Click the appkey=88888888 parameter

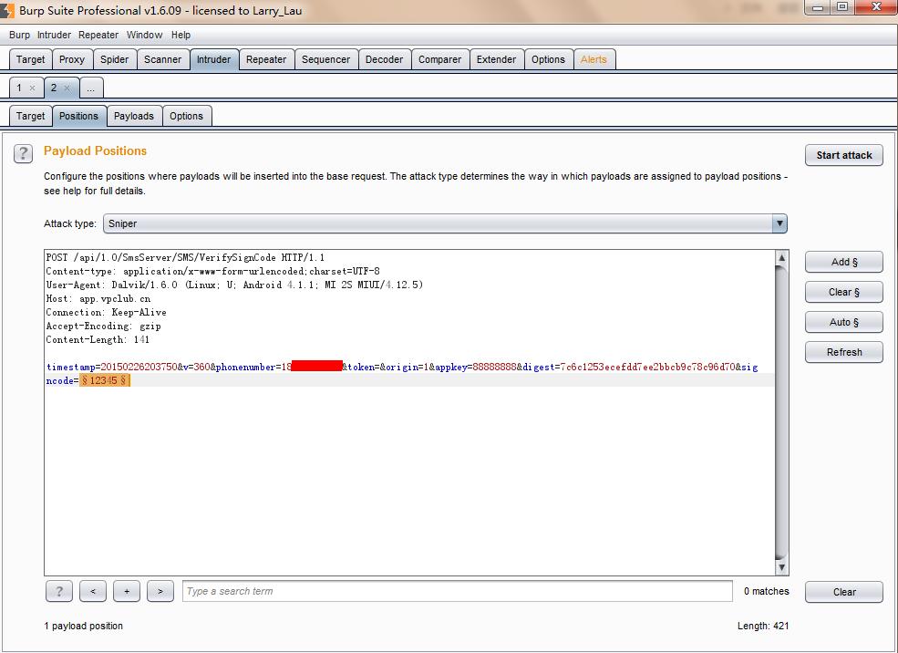coord(475,368)
